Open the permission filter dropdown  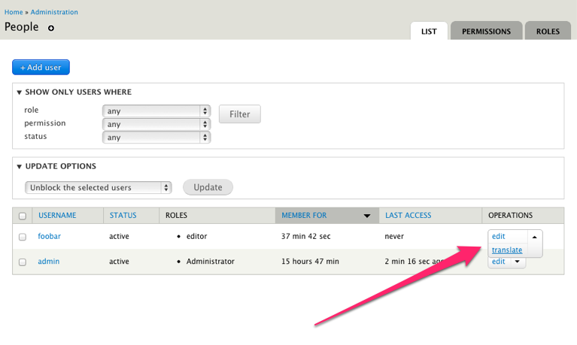(156, 124)
